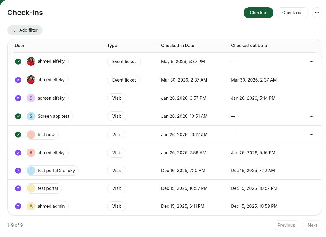Open the more options menu beside Check out
The height and width of the screenshot is (237, 326).
pos(317,13)
